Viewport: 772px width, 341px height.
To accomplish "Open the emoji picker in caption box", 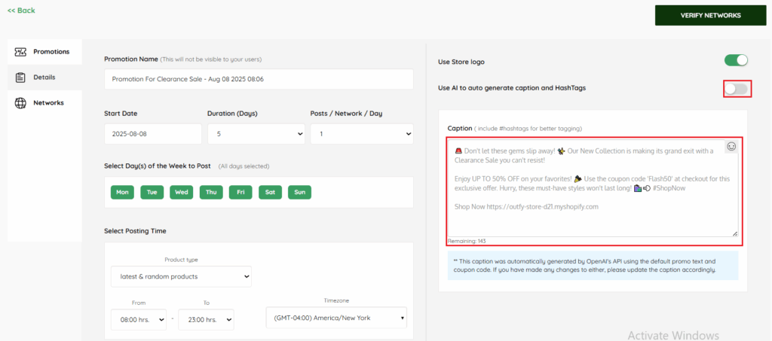I will pos(731,147).
